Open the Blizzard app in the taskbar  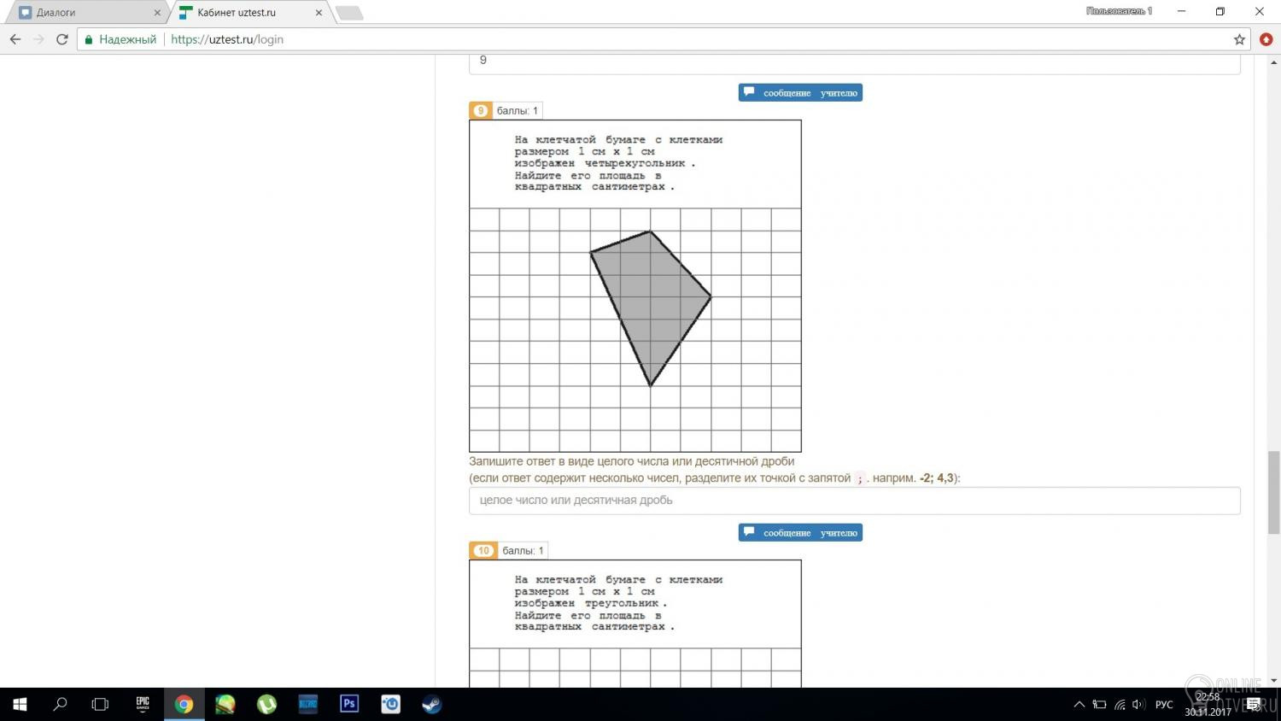[x=308, y=704]
